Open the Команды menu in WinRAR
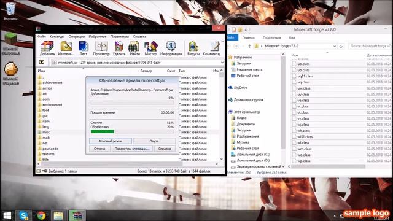Screen dimensions: 393x221 (57, 37)
